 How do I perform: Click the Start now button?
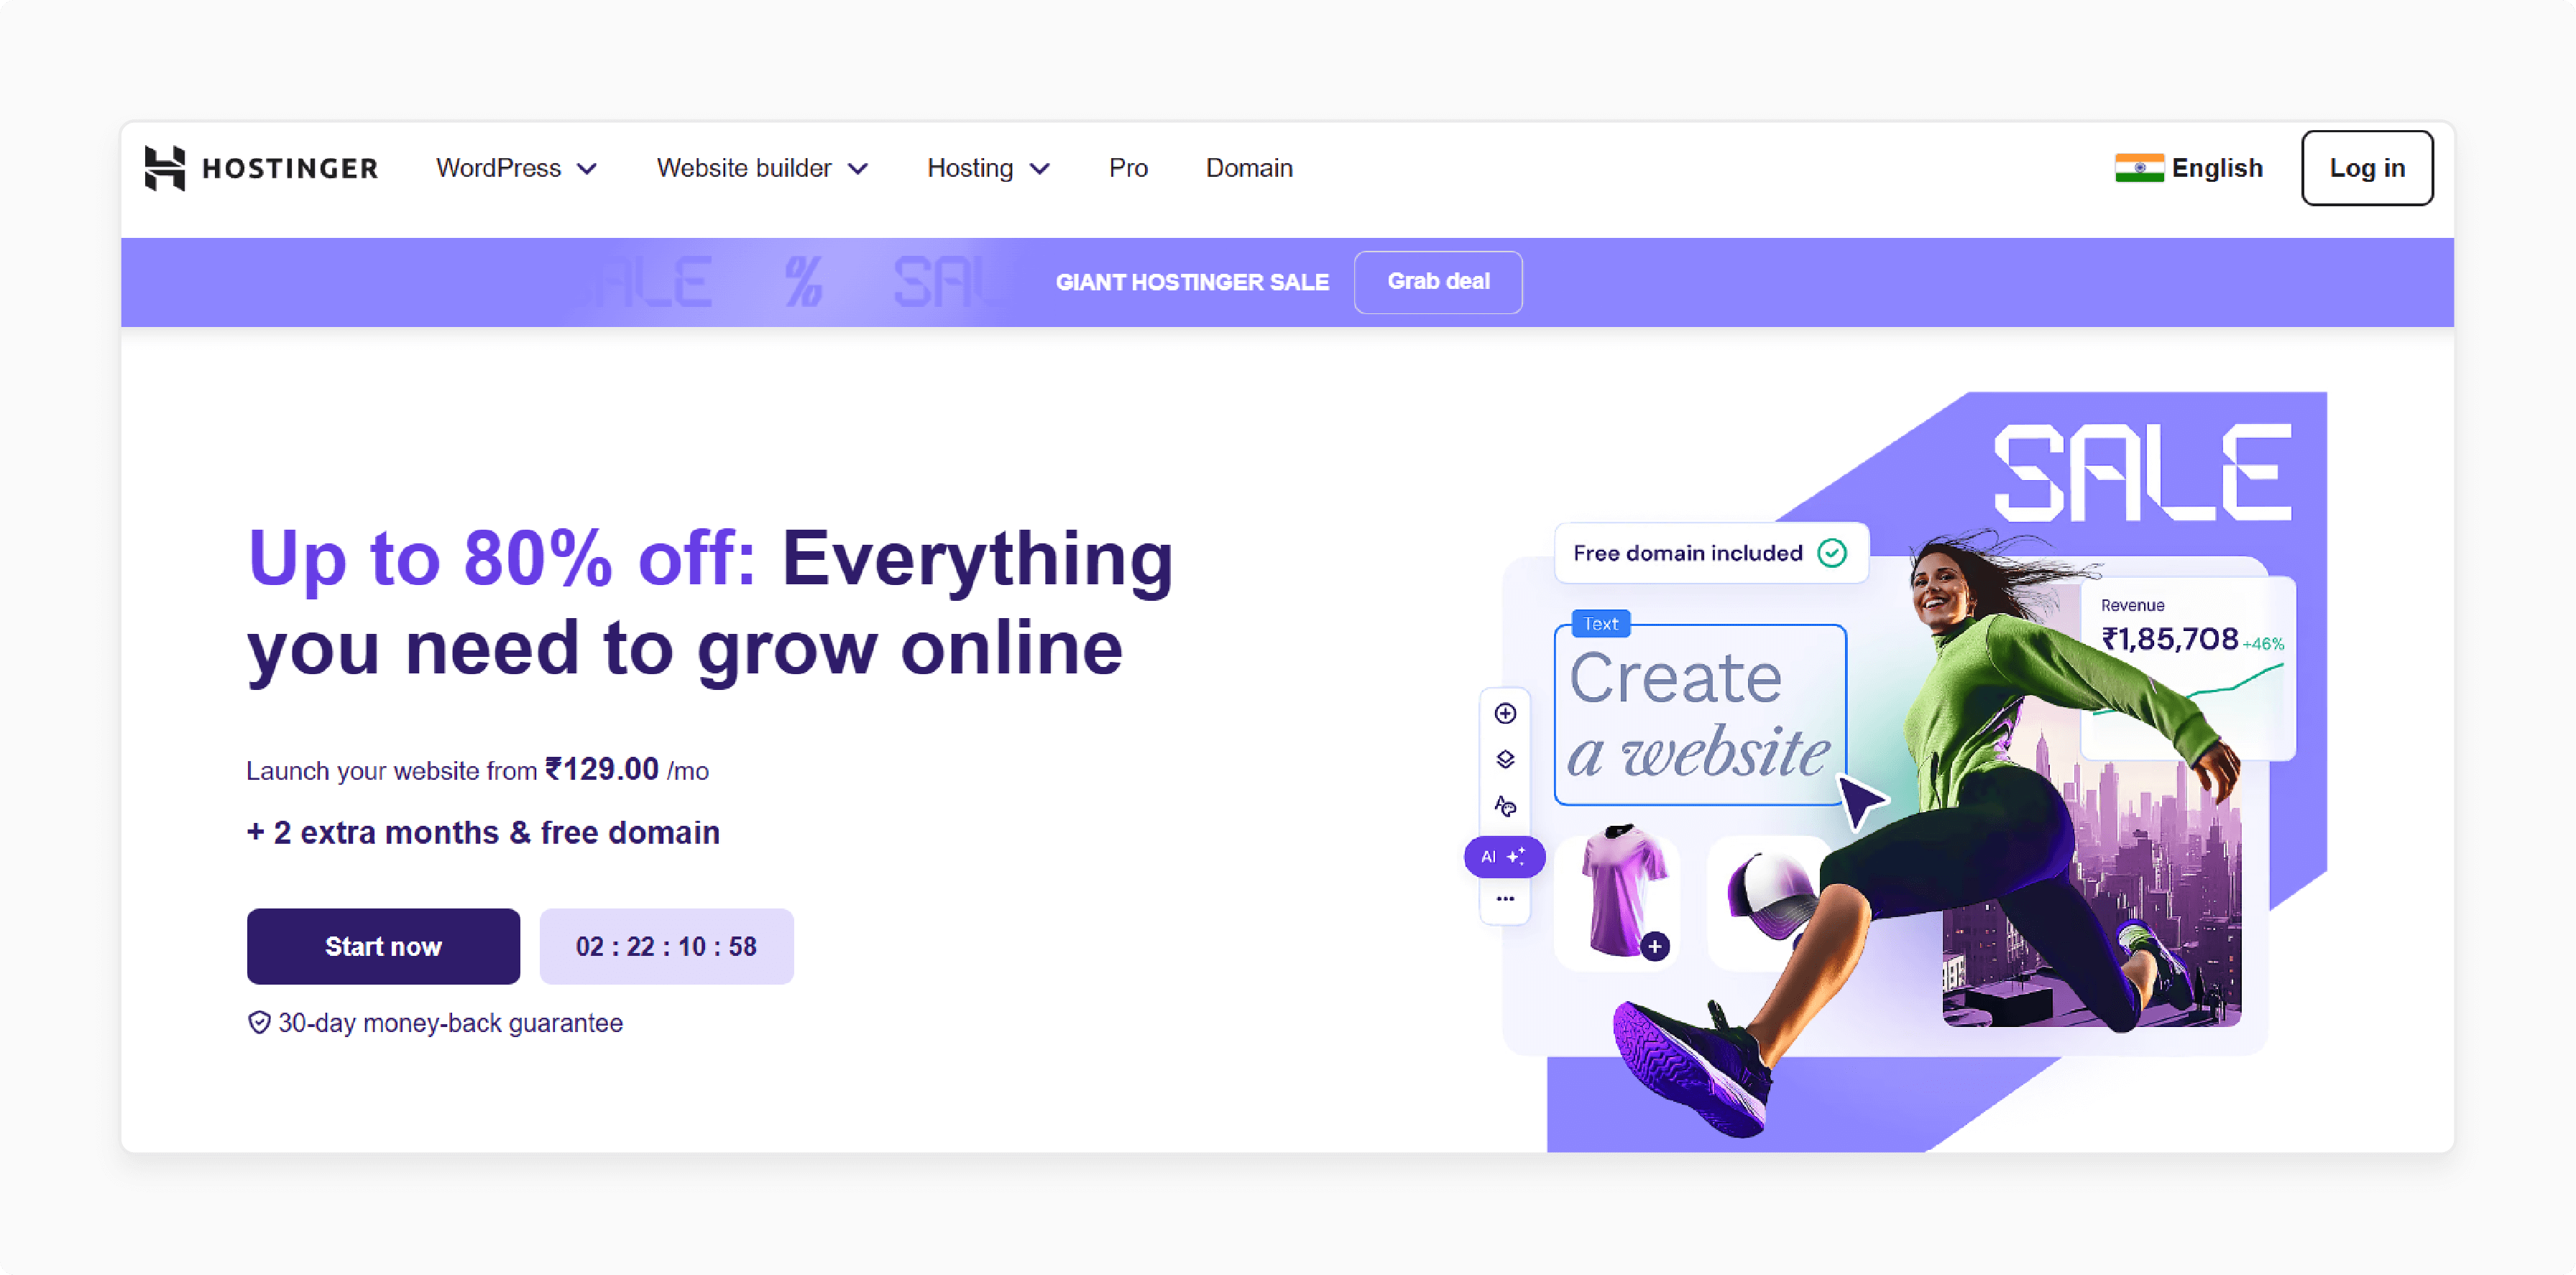pyautogui.click(x=383, y=947)
